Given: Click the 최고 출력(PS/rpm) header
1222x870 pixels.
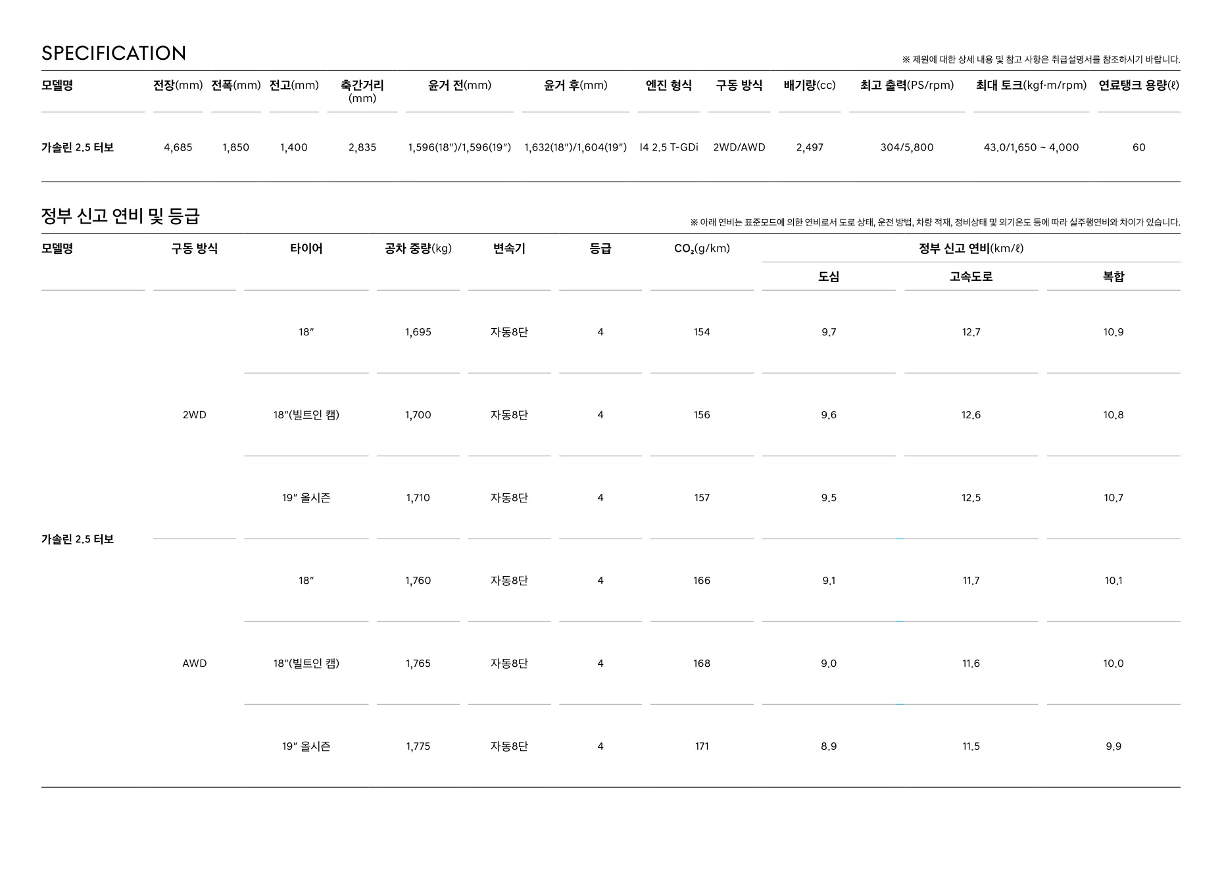Looking at the screenshot, I should (x=906, y=85).
